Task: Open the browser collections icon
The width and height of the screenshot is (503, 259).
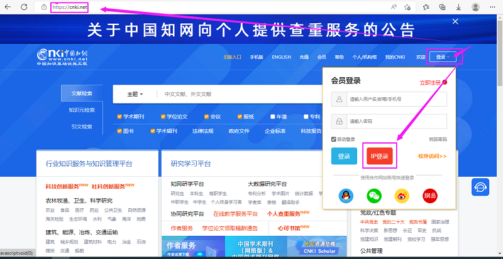Action: pyautogui.click(x=443, y=7)
